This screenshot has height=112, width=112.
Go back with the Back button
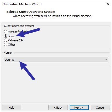coord(58,108)
